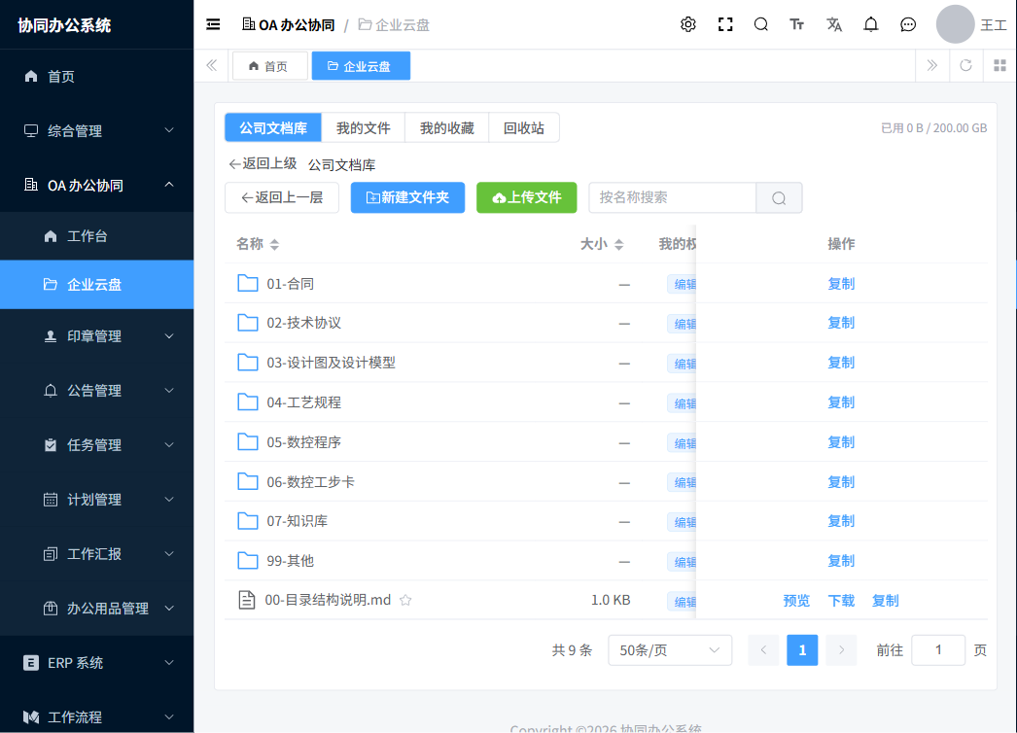Open 工作台 in the sidebar

tap(96, 236)
